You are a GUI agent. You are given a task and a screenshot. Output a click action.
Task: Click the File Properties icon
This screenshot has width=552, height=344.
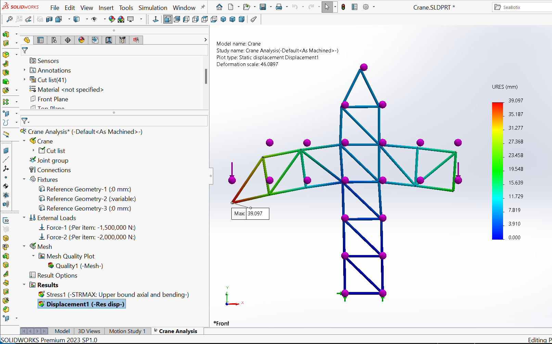(355, 7)
